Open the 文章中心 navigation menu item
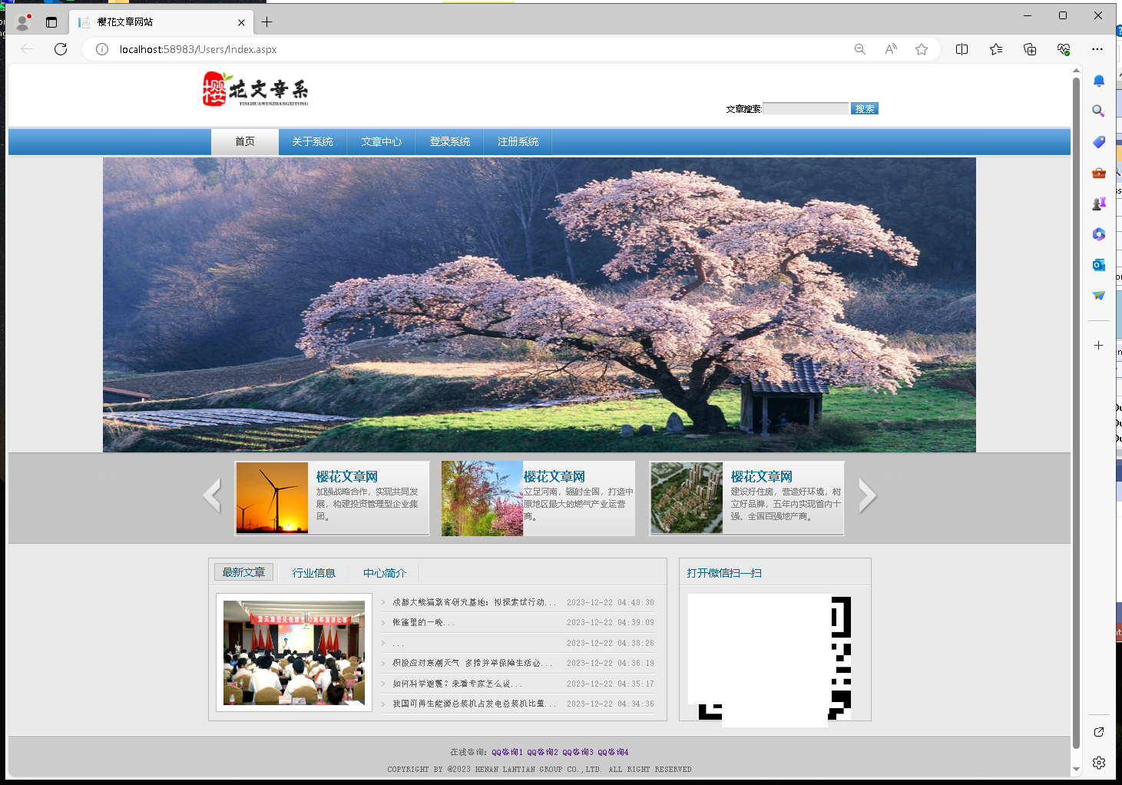 click(x=381, y=141)
